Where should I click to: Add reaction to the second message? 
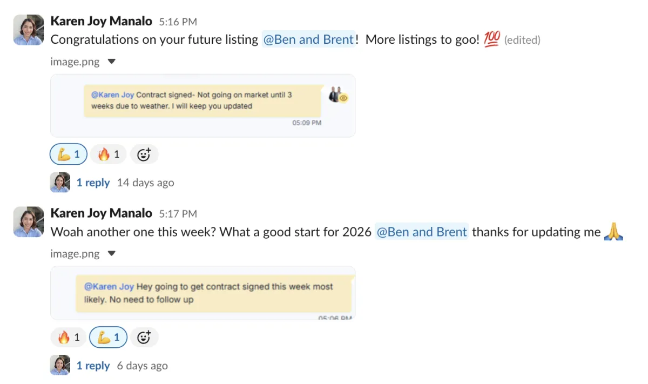click(x=144, y=338)
